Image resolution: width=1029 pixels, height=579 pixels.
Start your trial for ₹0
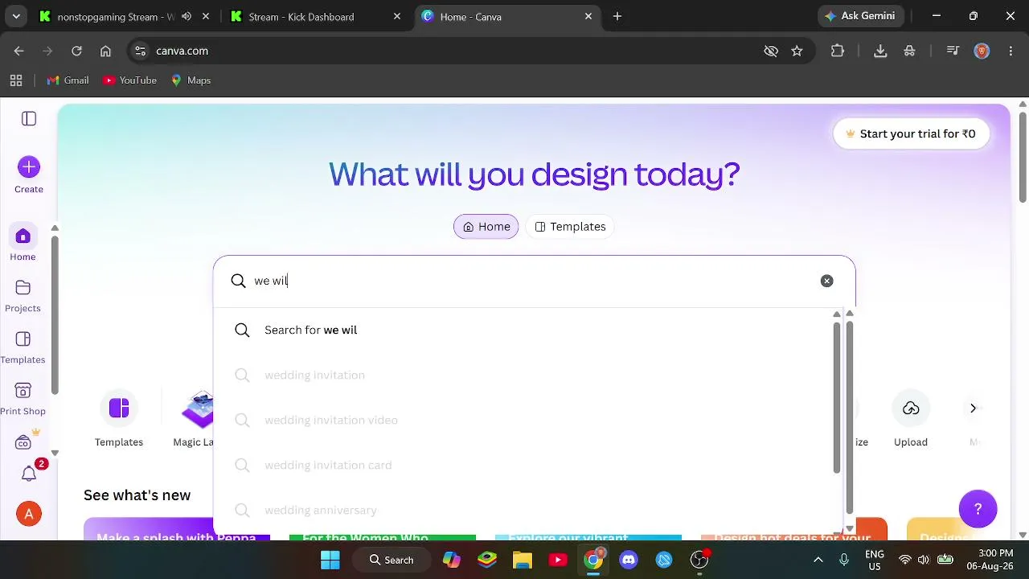click(x=911, y=133)
